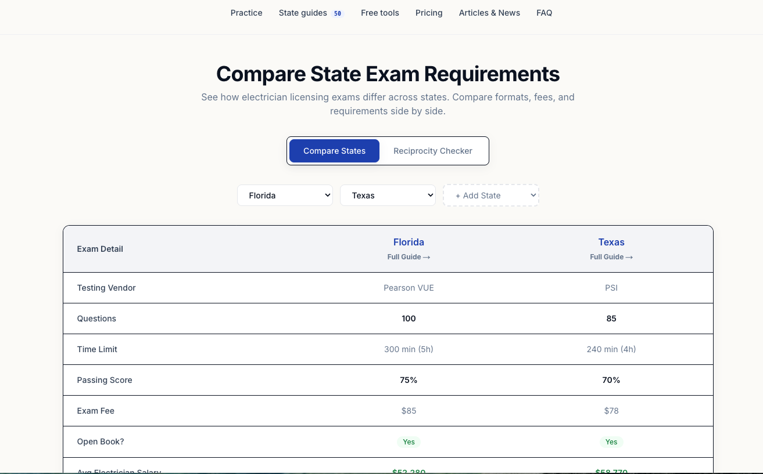The image size is (763, 474).
Task: Open the Free tools menu
Action: coord(380,13)
